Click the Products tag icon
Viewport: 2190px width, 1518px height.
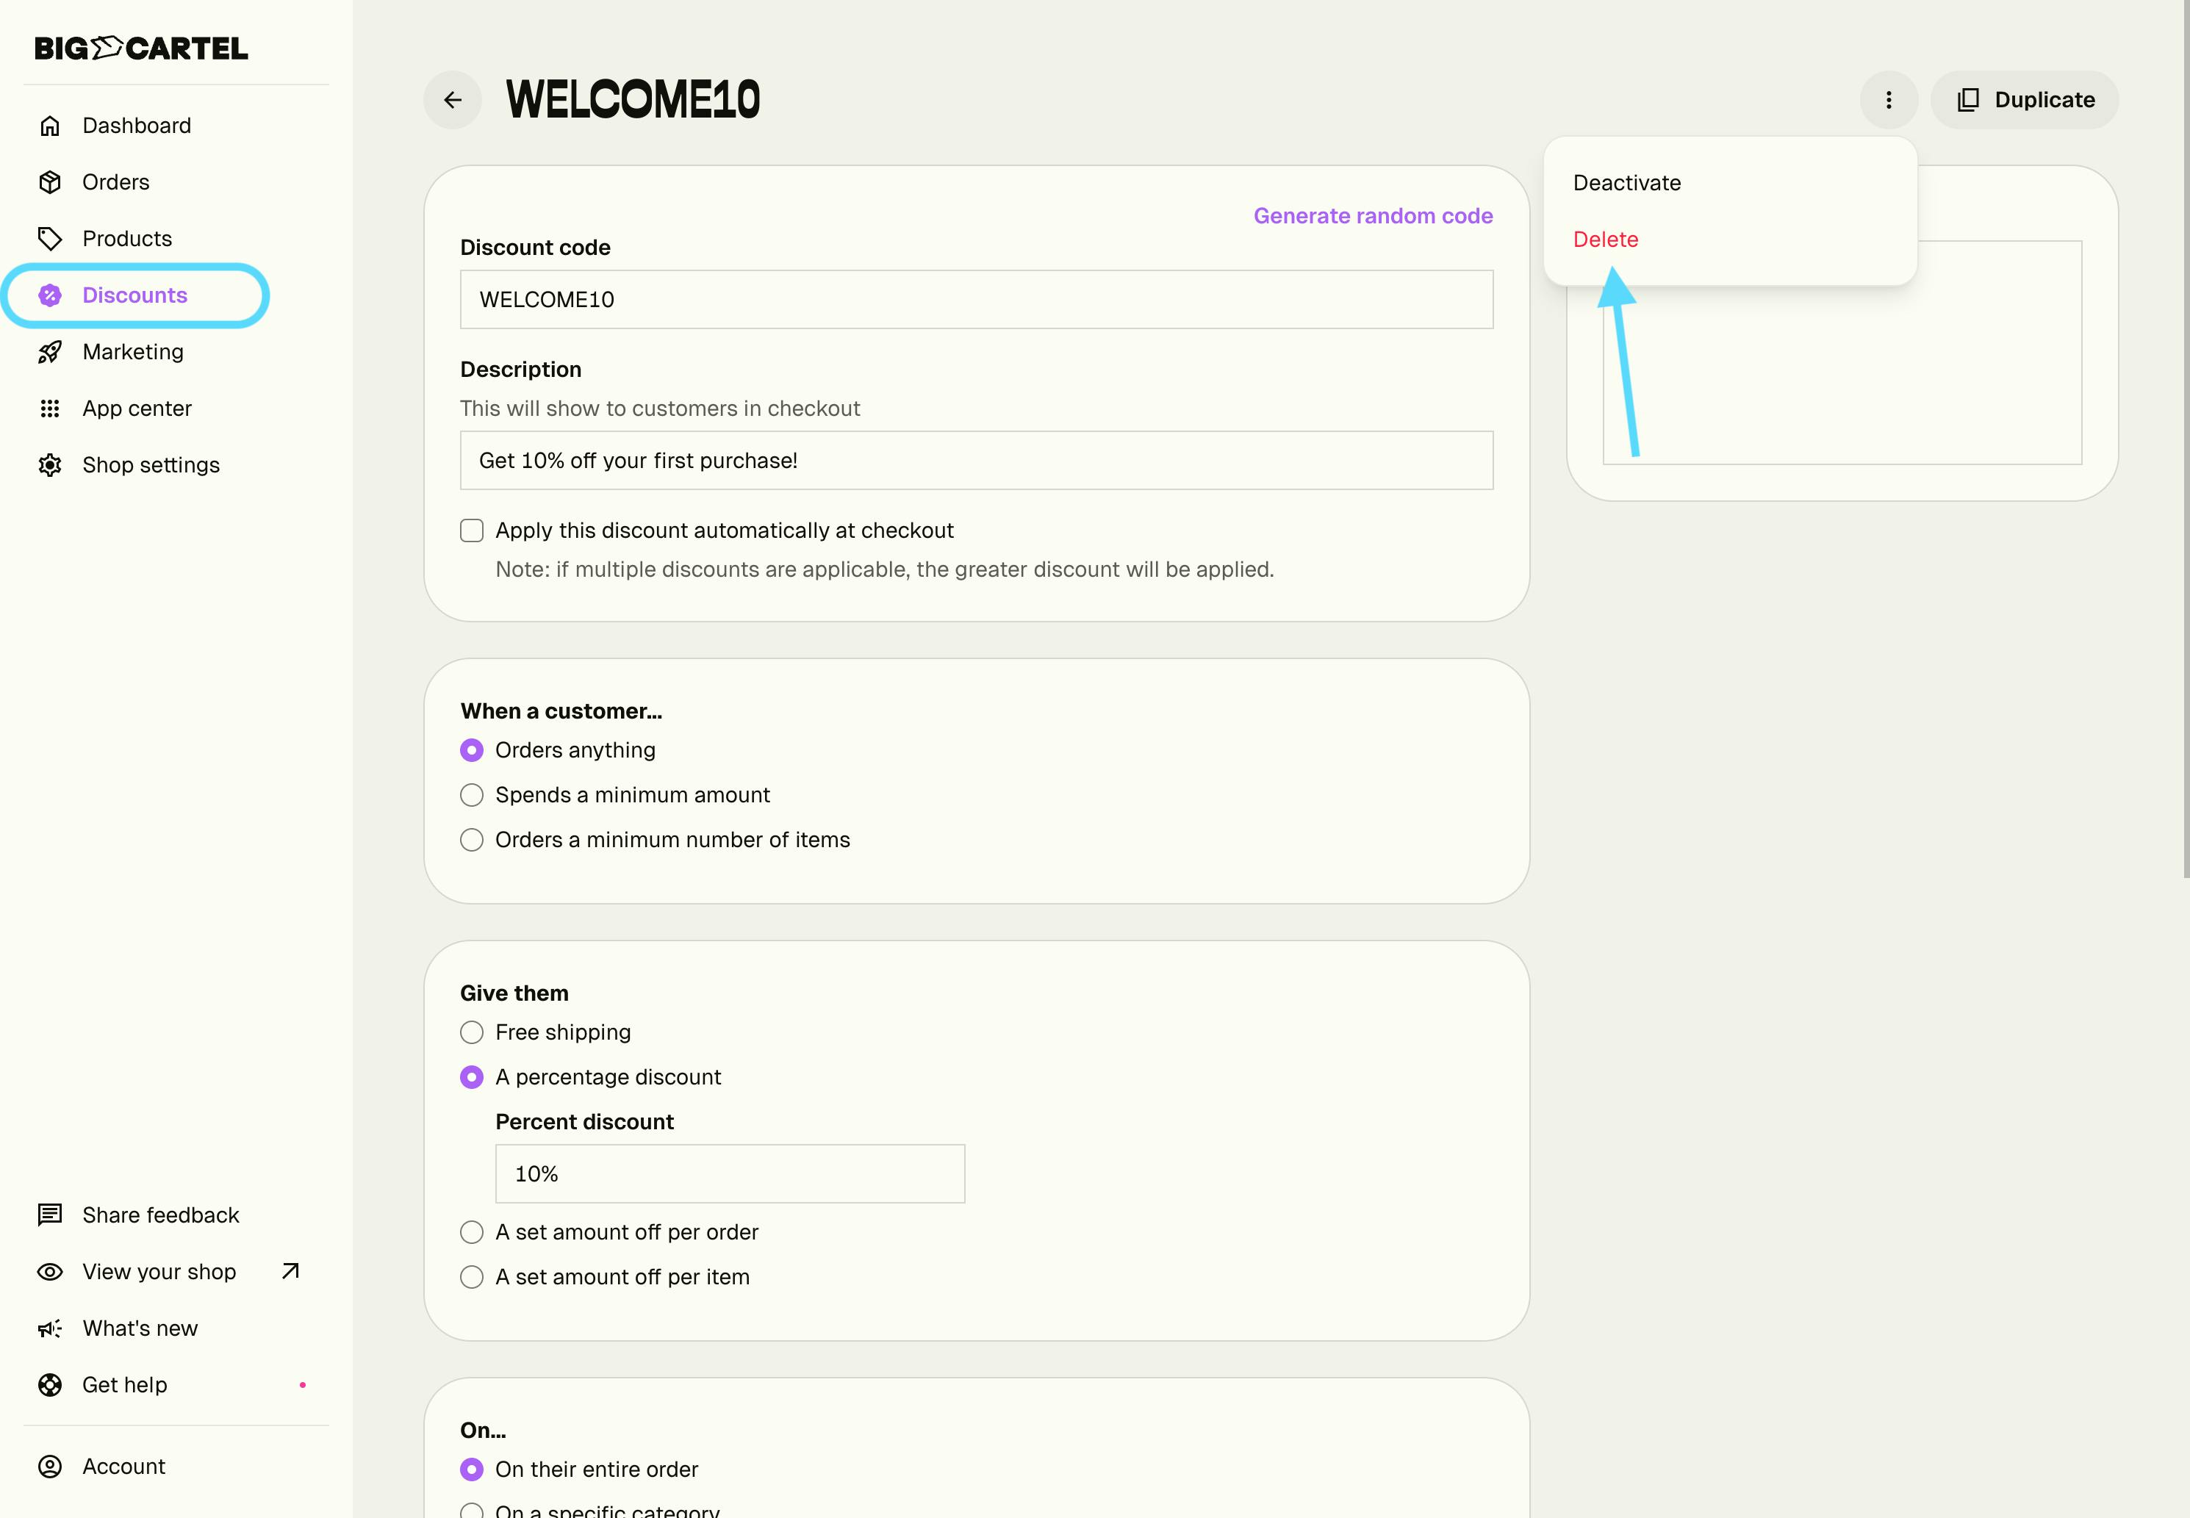[x=51, y=239]
